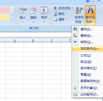Select 选择对象(O) menu entry
This screenshot has height=101, width=103.
[87, 88]
